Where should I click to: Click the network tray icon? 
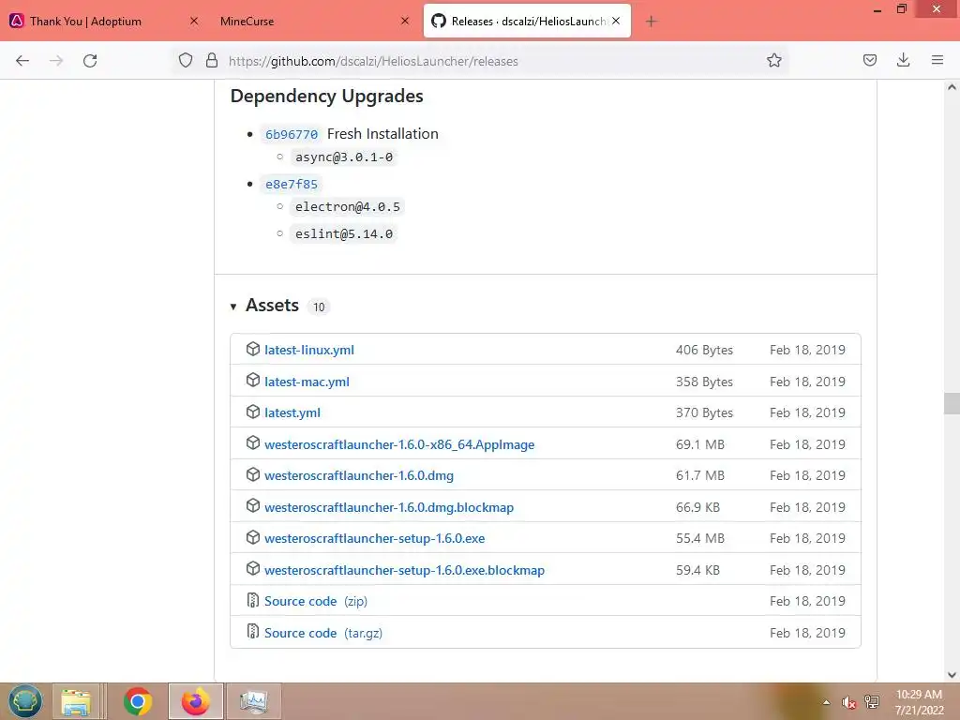click(x=871, y=702)
